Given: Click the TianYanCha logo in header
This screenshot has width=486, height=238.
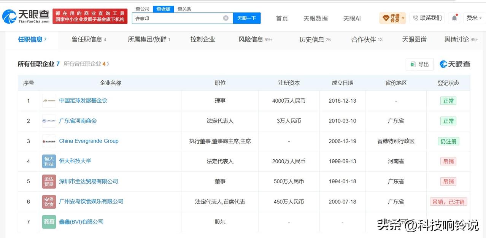Looking at the screenshot, I should 26,16.
